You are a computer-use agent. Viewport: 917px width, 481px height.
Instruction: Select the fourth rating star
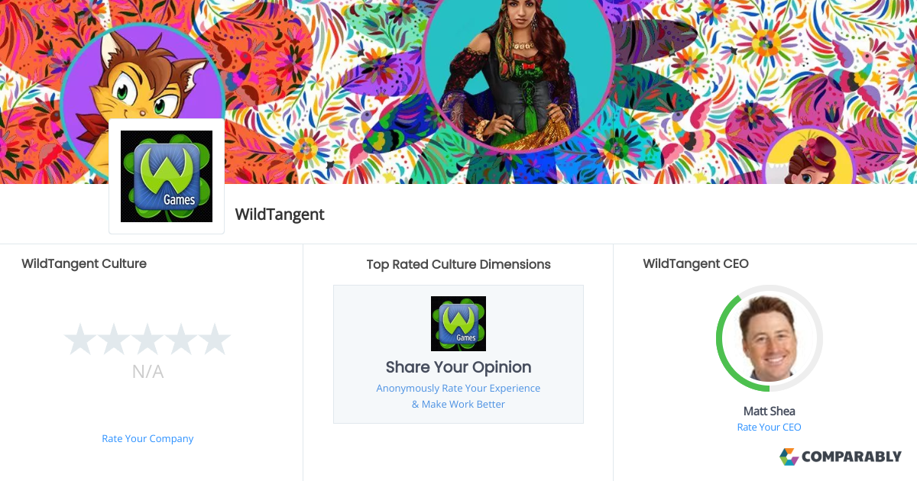(x=180, y=339)
